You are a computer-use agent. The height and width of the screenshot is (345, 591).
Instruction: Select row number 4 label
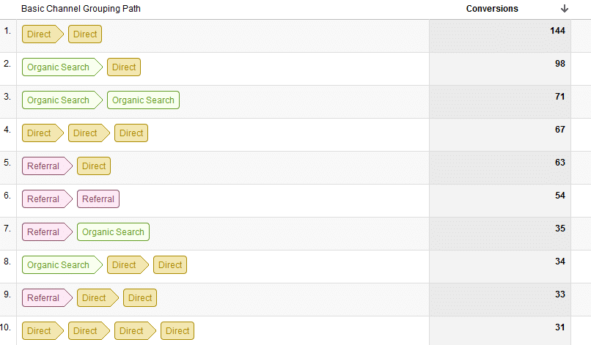(x=7, y=130)
